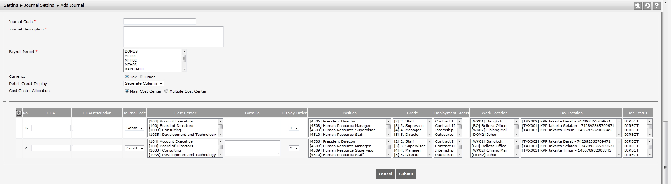Click the Cost Center column header
The image size is (671, 184).
point(185,113)
